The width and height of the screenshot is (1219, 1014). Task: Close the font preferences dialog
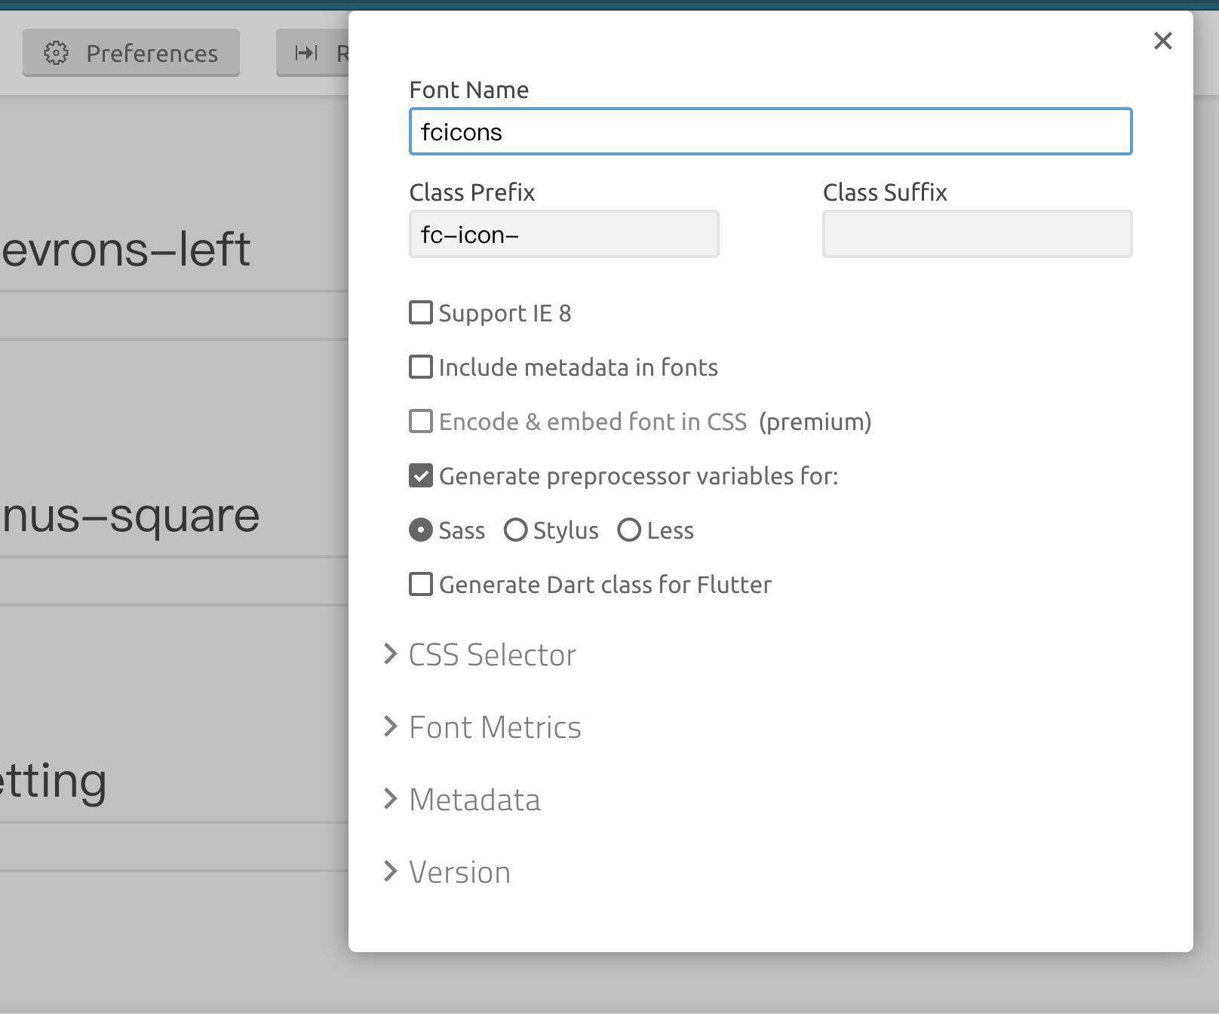point(1162,41)
